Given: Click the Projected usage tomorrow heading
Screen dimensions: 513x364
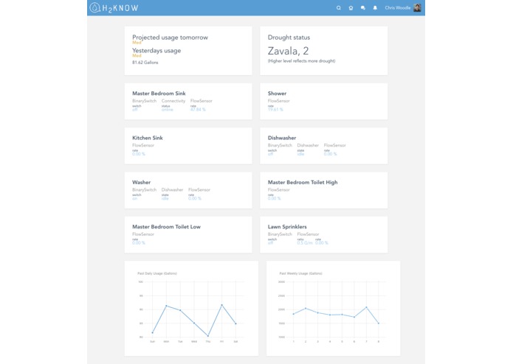Looking at the screenshot, I should pos(170,38).
